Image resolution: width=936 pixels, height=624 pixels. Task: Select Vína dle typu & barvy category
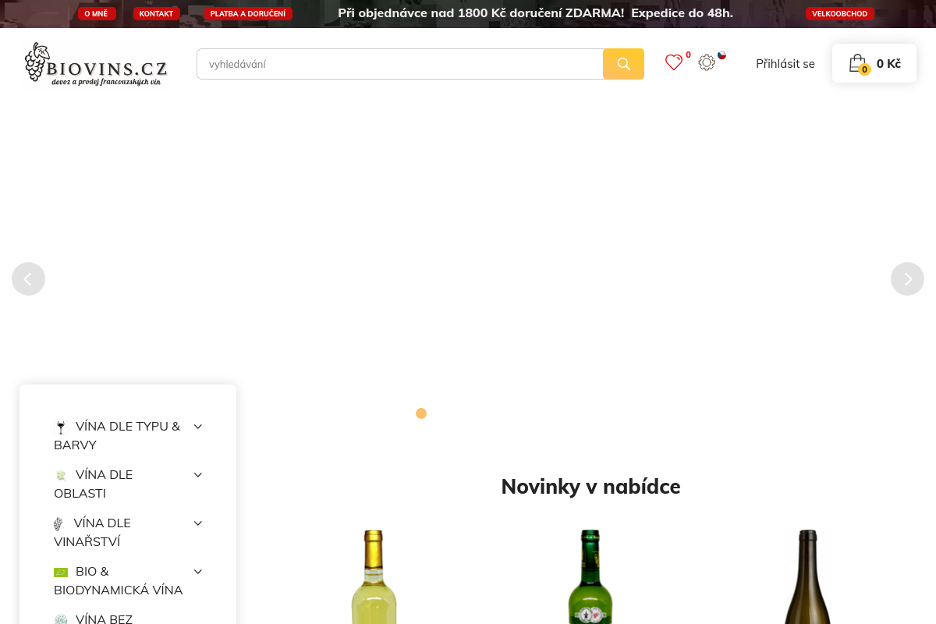click(x=117, y=436)
